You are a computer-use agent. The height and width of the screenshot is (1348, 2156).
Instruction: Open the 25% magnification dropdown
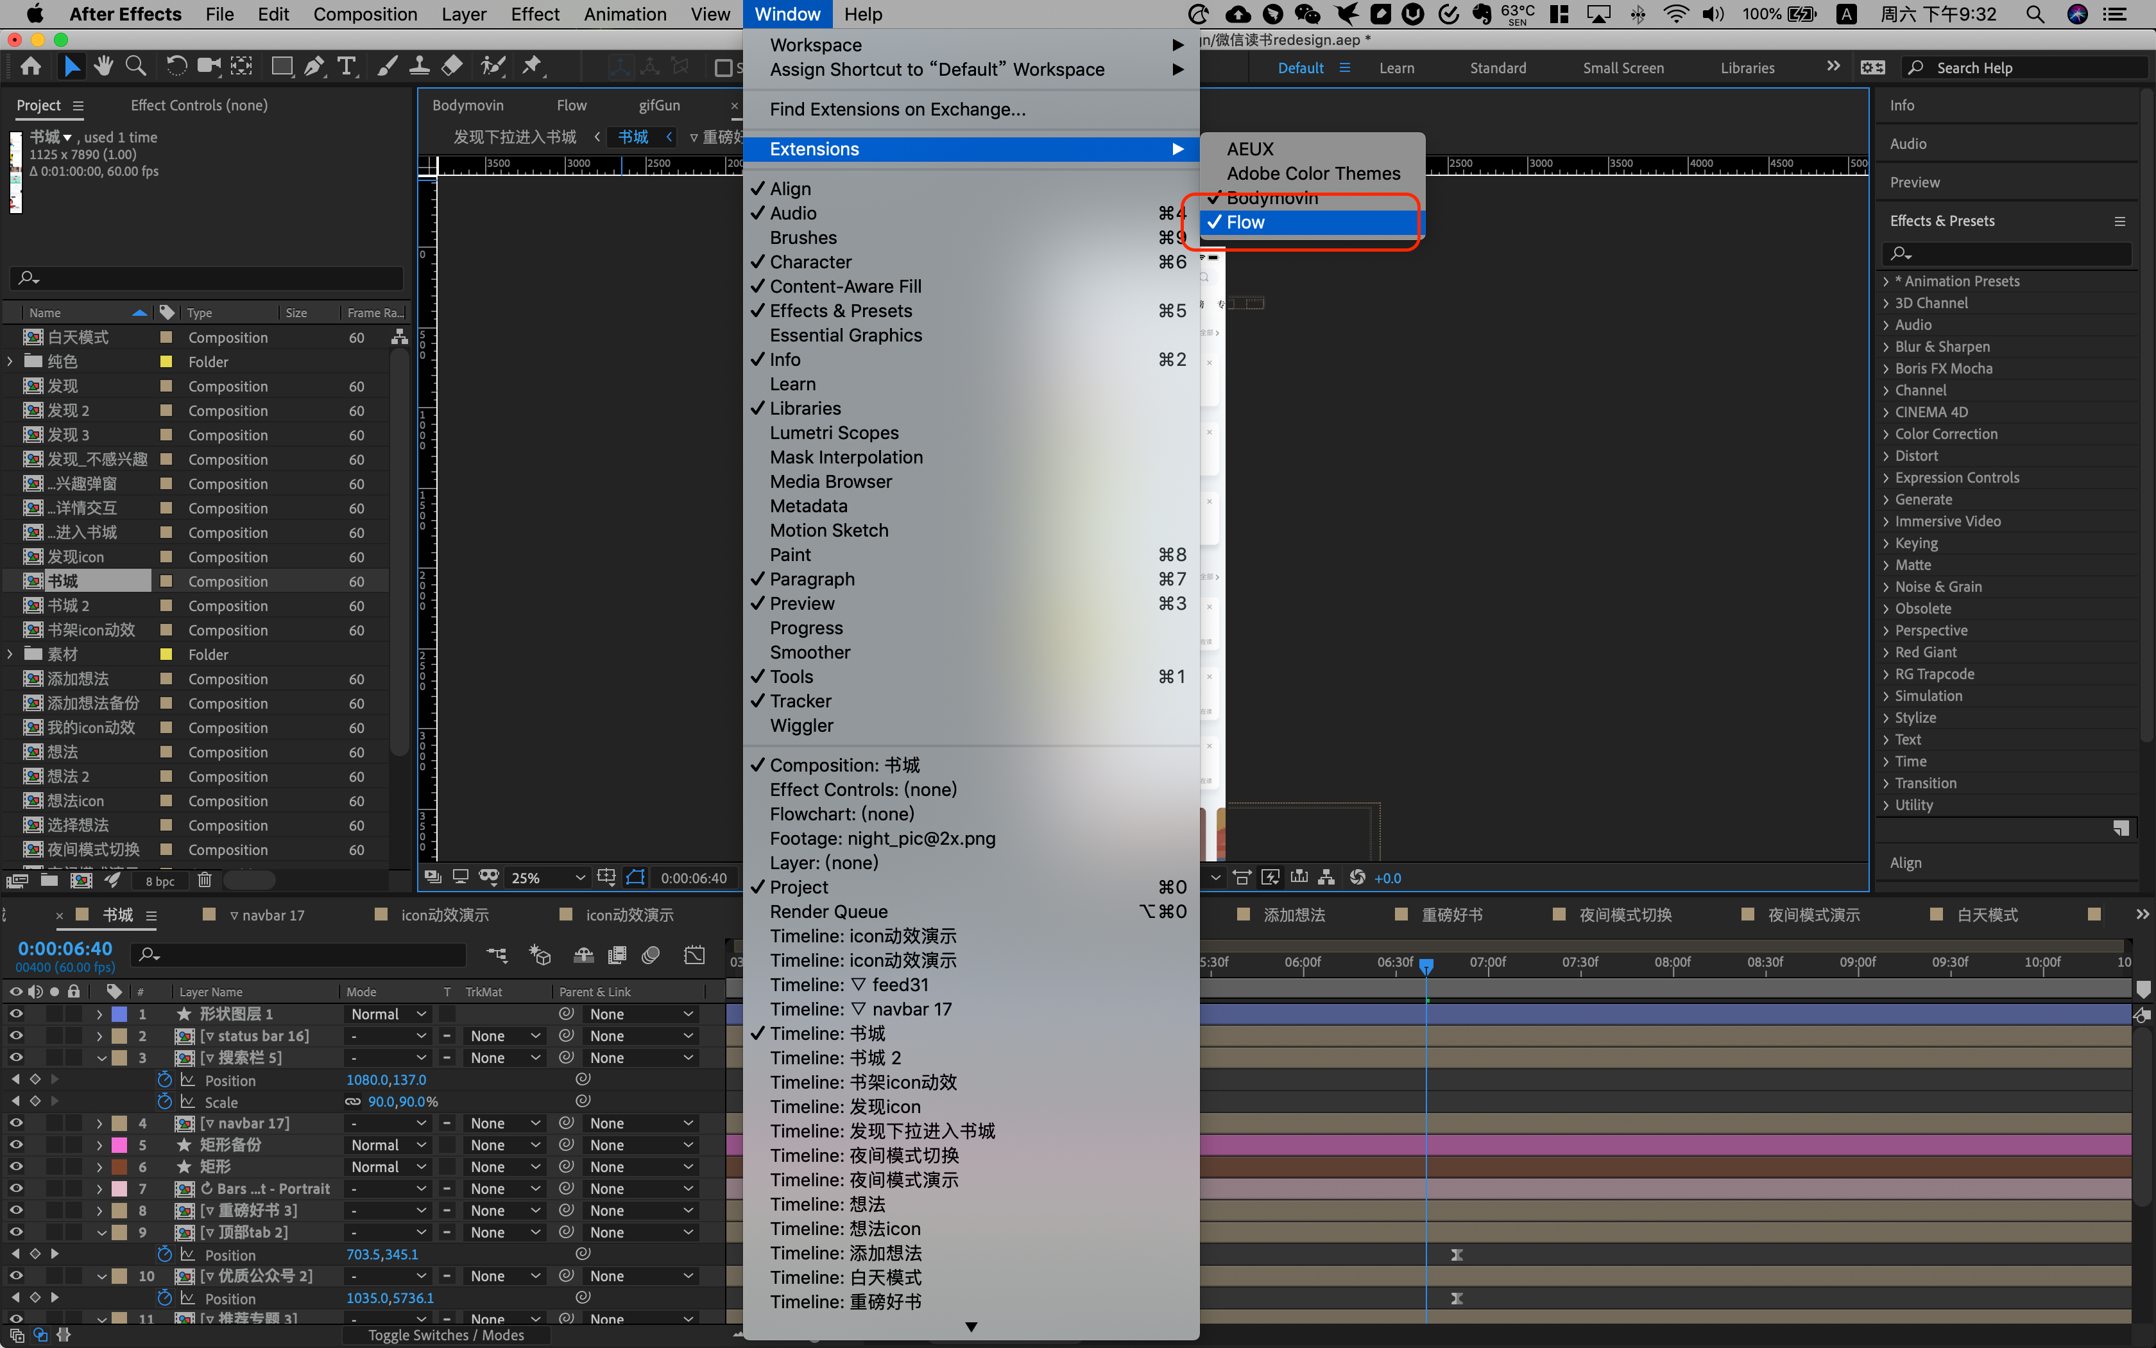[x=547, y=878]
